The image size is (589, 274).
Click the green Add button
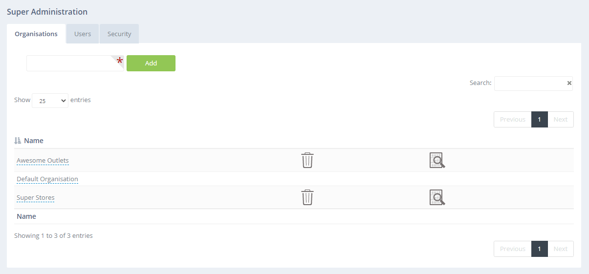tap(151, 63)
